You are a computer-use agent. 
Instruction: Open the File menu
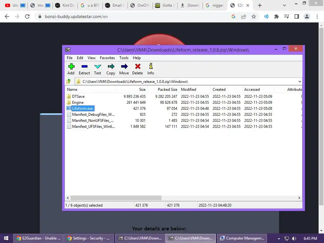[x=70, y=58]
